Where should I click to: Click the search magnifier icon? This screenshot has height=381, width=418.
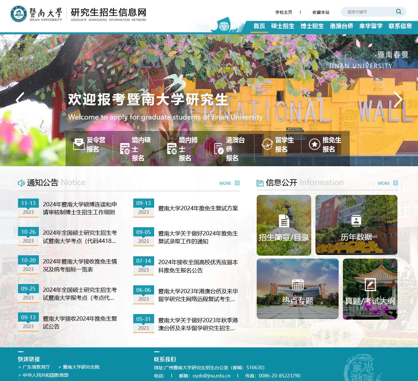tap(398, 12)
